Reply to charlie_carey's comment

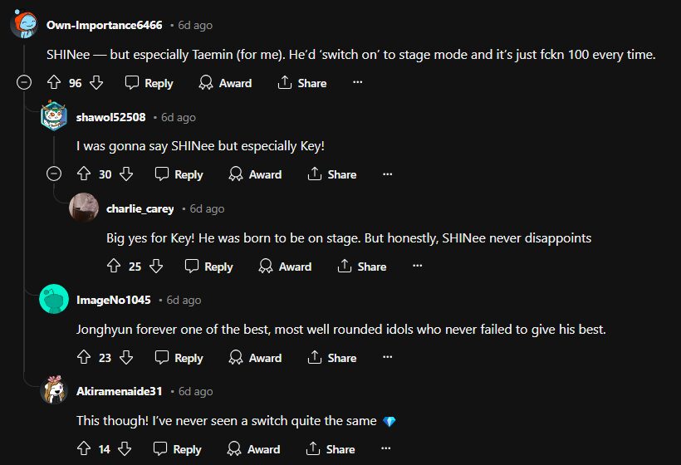pos(208,267)
